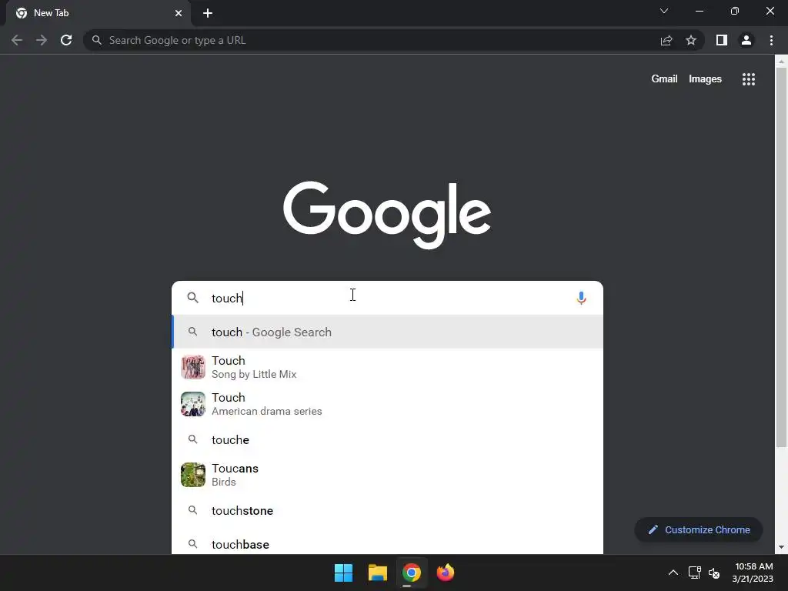
Task: Launch Firefox from the taskbar
Action: 446,573
